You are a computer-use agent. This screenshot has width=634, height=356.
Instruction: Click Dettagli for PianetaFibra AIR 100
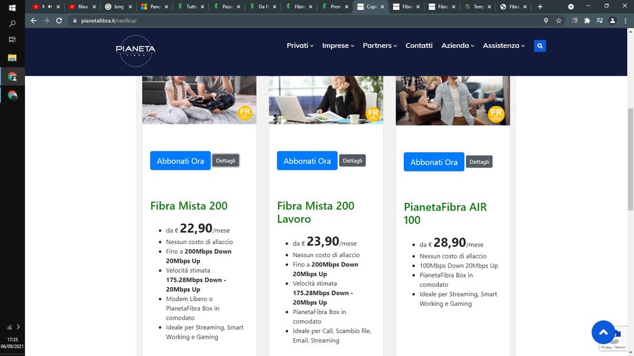[479, 162]
